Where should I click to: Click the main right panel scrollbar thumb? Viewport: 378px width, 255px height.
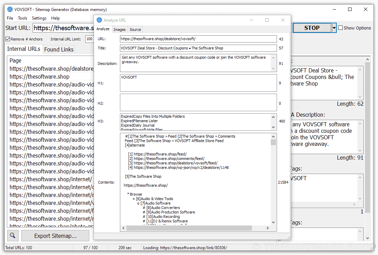367,137
